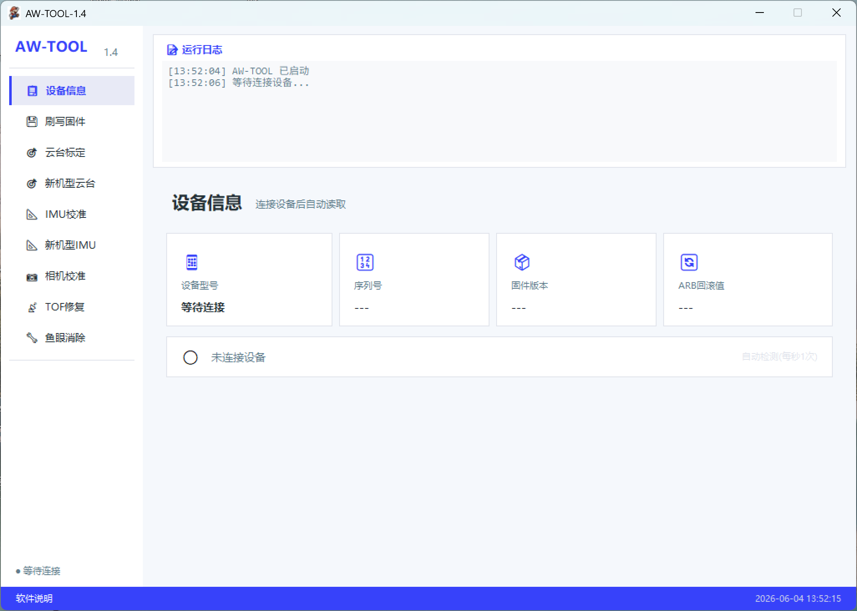Click the ARB回滚值 label

pos(701,285)
